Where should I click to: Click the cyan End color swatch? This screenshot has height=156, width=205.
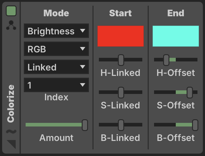[x=176, y=36]
